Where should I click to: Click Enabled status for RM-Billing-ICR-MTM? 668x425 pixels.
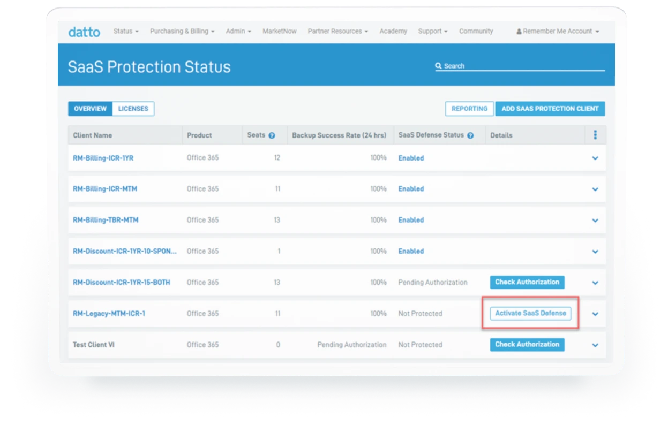pyautogui.click(x=411, y=189)
